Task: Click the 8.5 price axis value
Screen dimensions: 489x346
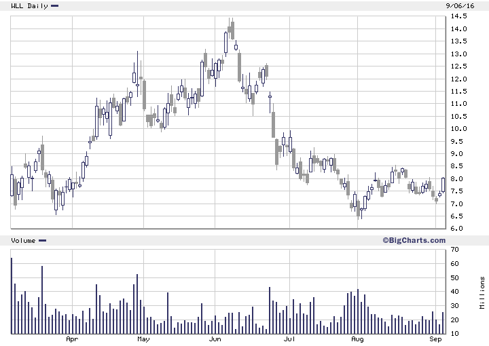Action: click(x=458, y=166)
